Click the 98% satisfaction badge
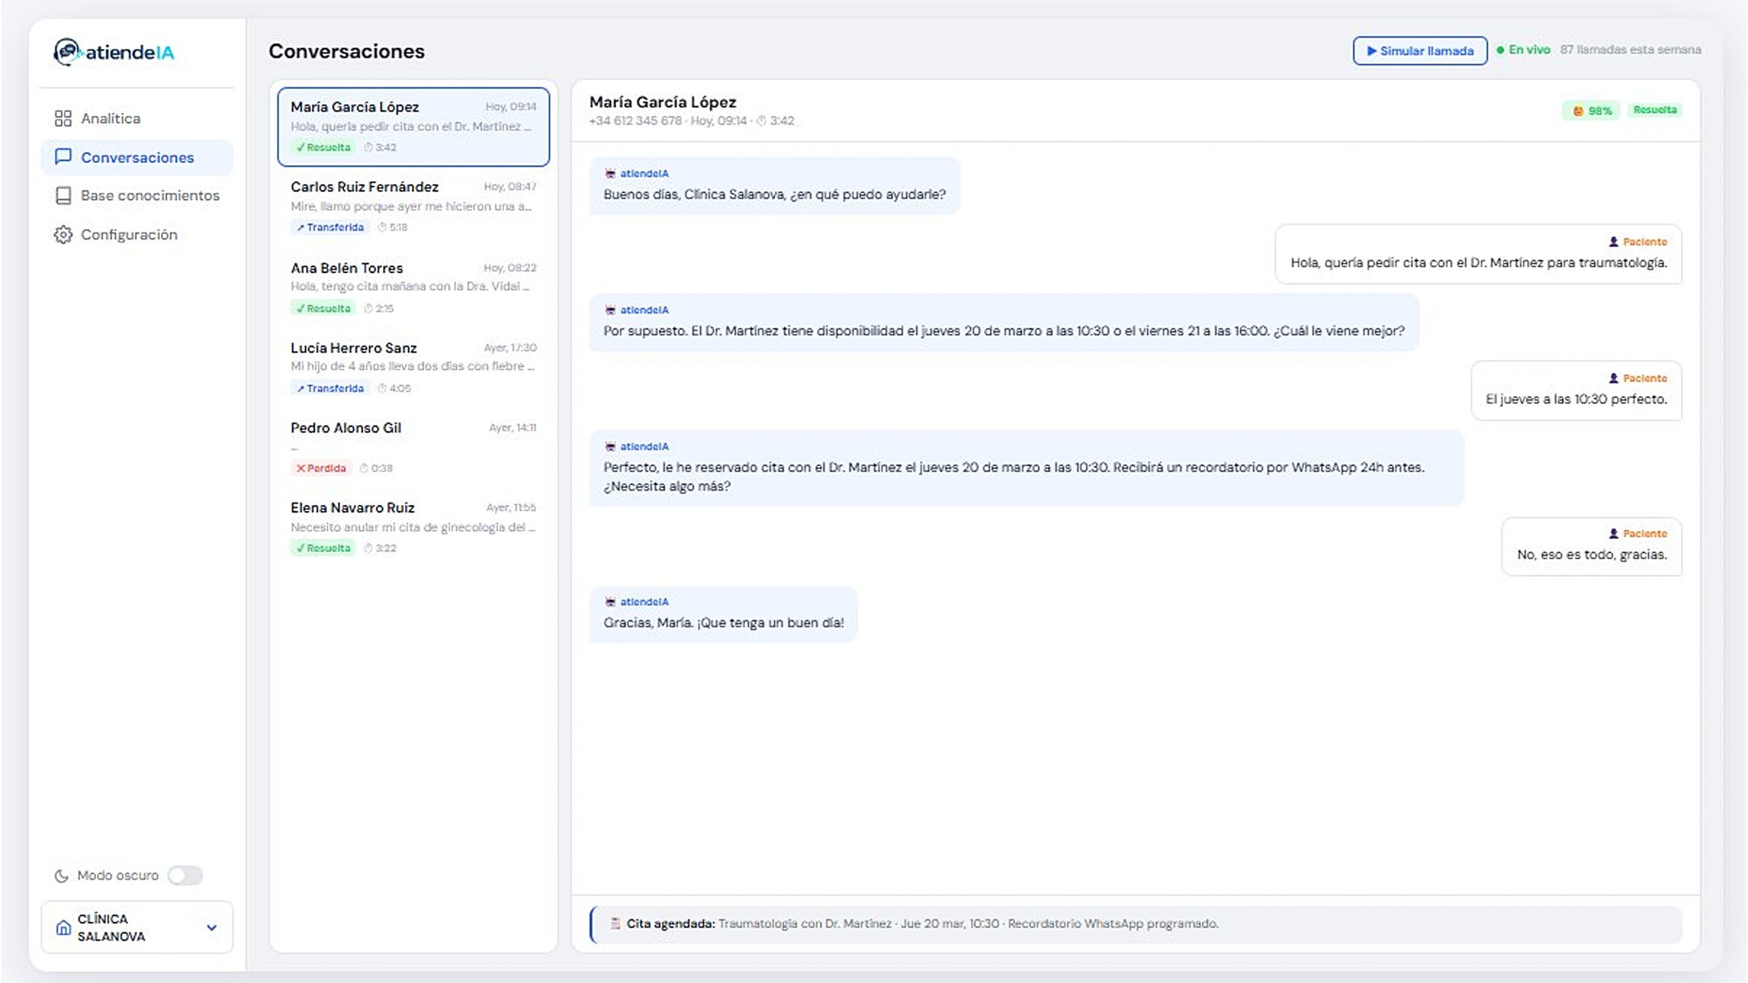 1591,111
